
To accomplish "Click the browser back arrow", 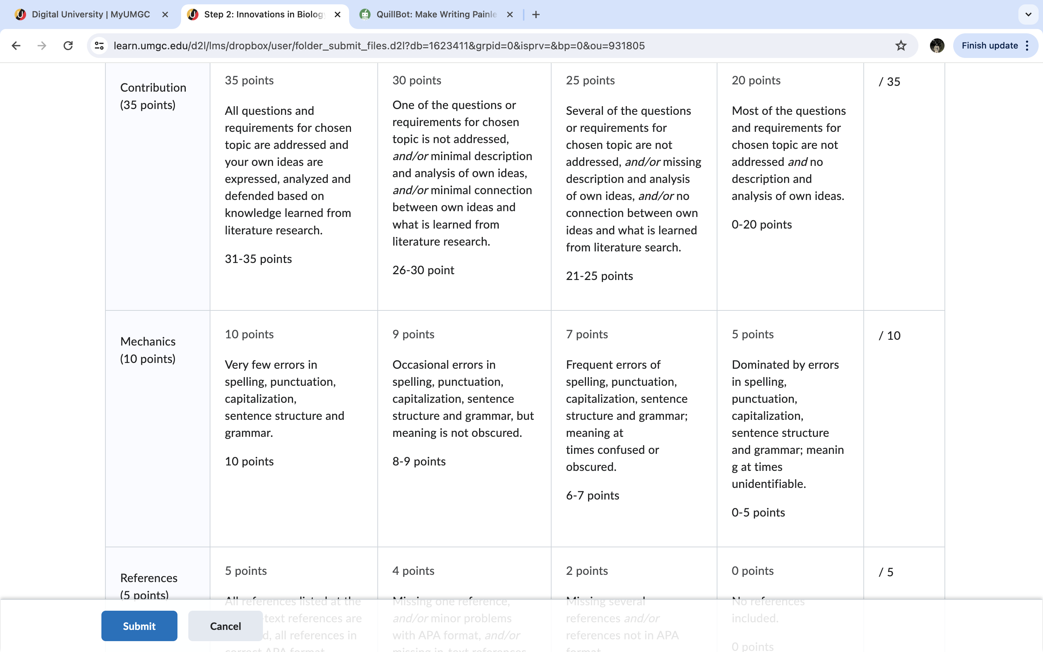I will 16,46.
